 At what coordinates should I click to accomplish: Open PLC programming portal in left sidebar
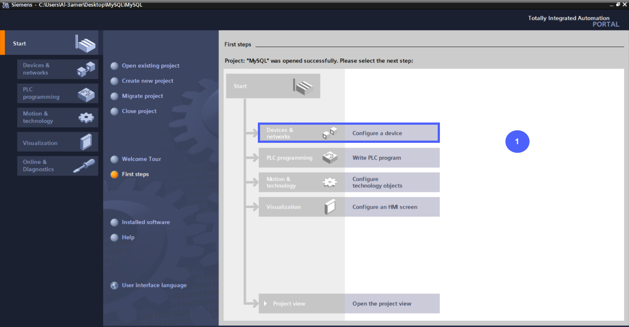58,93
